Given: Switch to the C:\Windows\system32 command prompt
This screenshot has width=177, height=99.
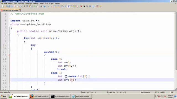Looking at the screenshot, I should (x=60, y=96).
